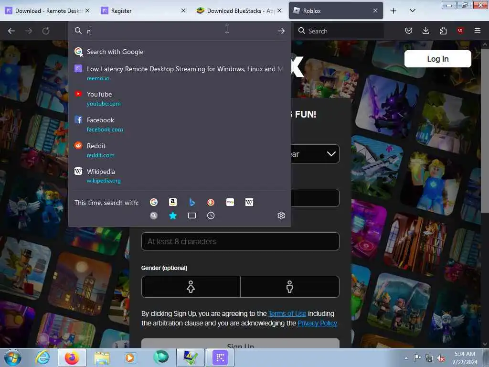Open a new tab with the plus button
This screenshot has width=489, height=367.
coord(393,11)
